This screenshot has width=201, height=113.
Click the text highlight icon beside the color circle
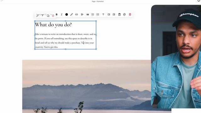[72, 14]
